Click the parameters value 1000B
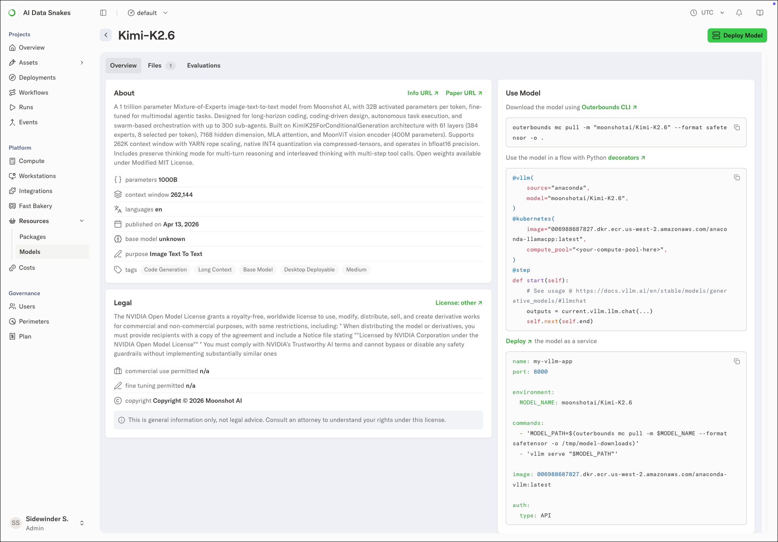 tap(168, 180)
